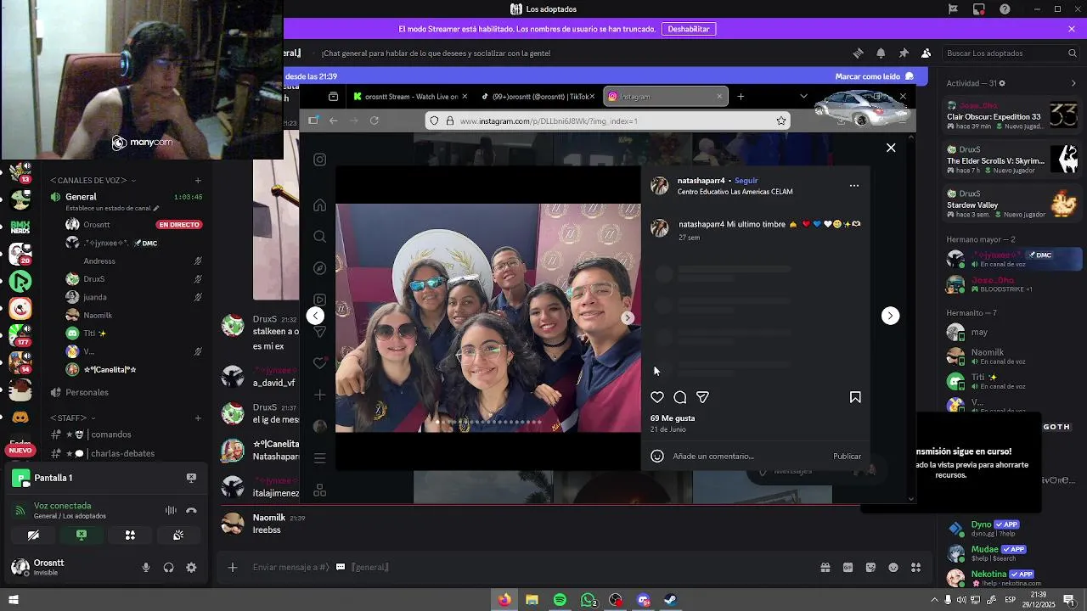Open natashaparr4 profile name link
Viewport: 1087px width, 611px height.
[x=701, y=181]
